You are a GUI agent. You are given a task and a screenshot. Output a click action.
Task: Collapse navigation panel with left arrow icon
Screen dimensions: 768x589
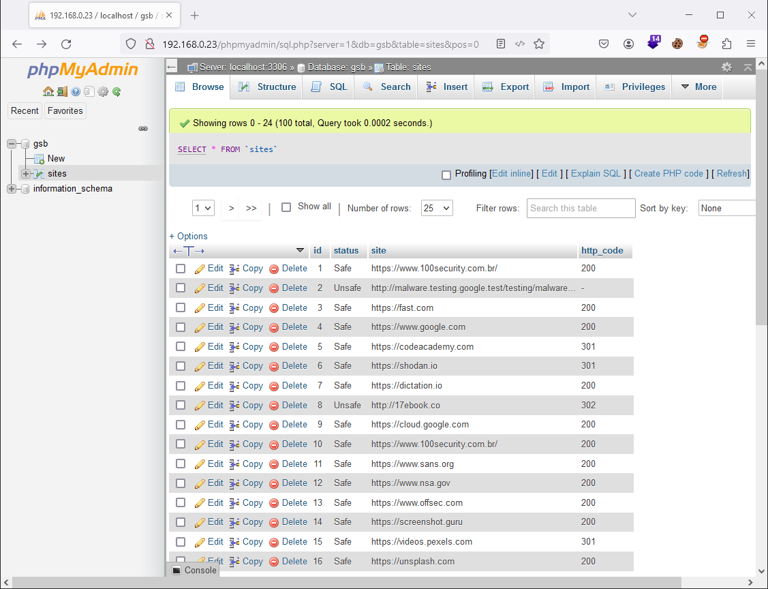172,67
